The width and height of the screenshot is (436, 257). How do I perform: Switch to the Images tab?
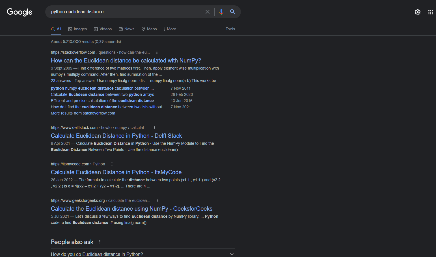77,29
